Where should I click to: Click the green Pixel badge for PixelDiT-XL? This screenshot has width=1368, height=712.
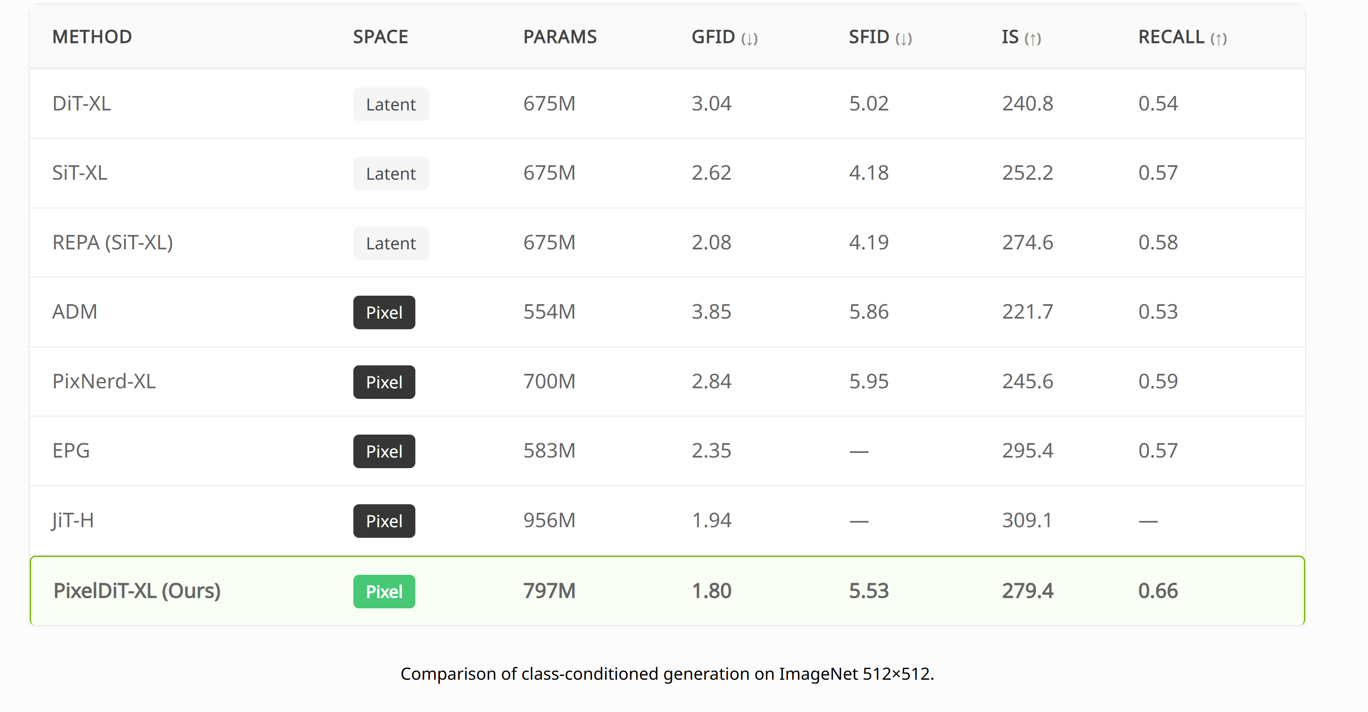(x=384, y=591)
